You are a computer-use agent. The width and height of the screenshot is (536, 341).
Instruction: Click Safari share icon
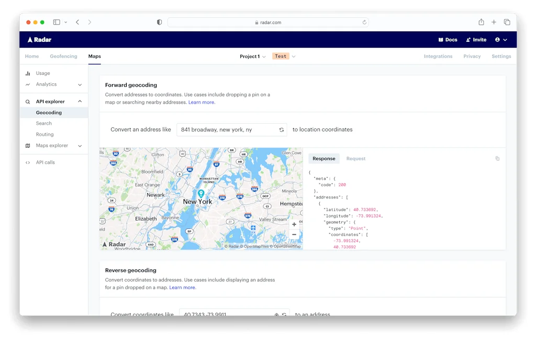tap(481, 22)
